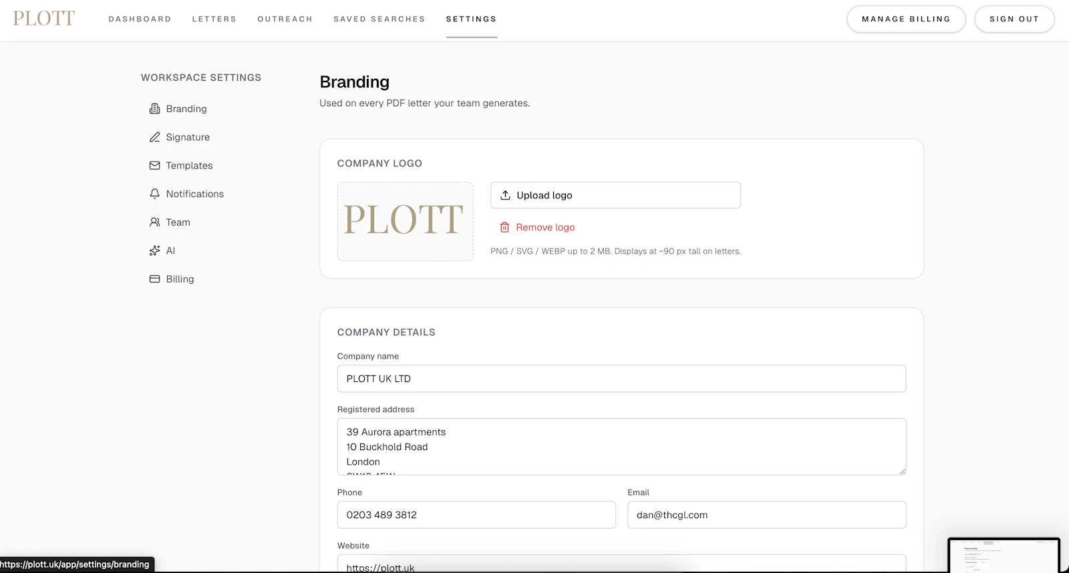Go to the Letters tab
The width and height of the screenshot is (1069, 573).
tap(214, 19)
